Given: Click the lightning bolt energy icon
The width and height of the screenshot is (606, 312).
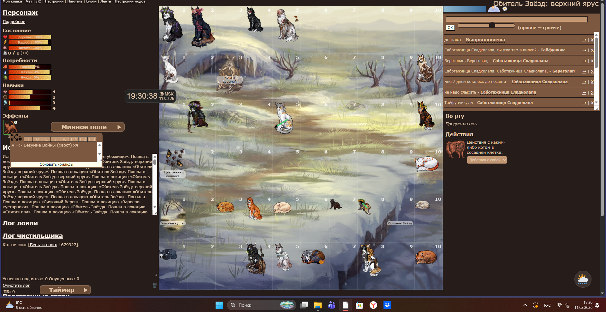Looking at the screenshot, I should pos(5,43).
